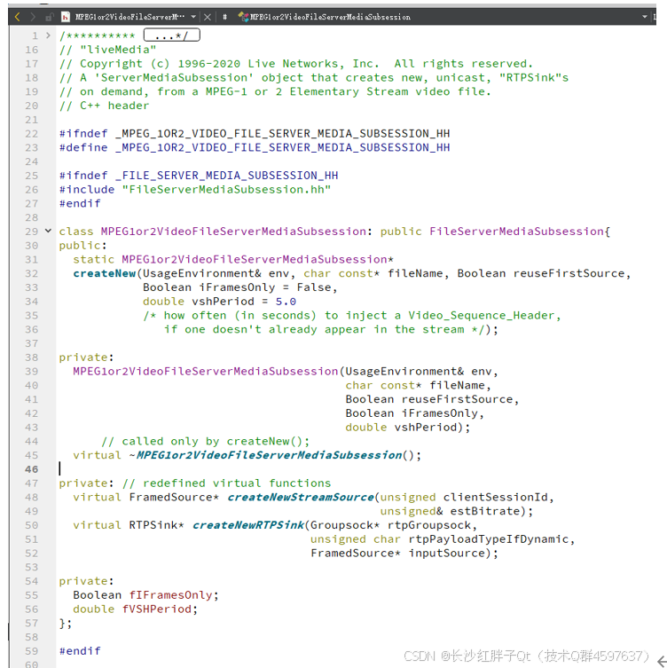
Task: Click dropdown arrow at toolbar right end
Action: point(644,17)
